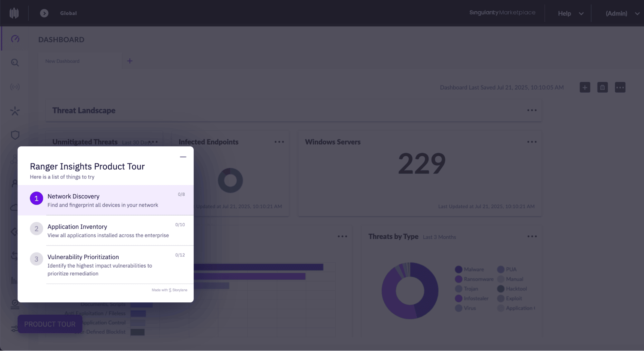The width and height of the screenshot is (644, 351).
Task: Click the PRODUCT TOUR button
Action: pos(50,324)
